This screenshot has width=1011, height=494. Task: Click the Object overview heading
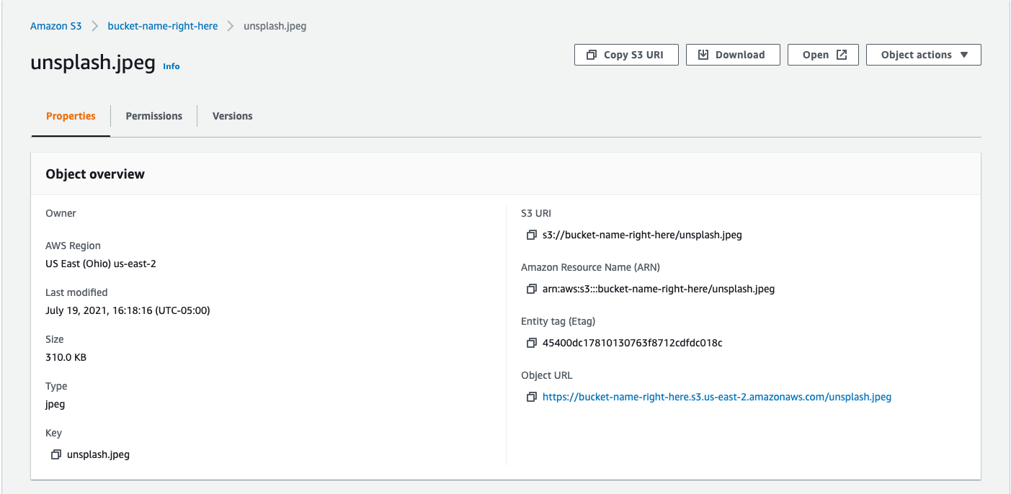point(95,174)
